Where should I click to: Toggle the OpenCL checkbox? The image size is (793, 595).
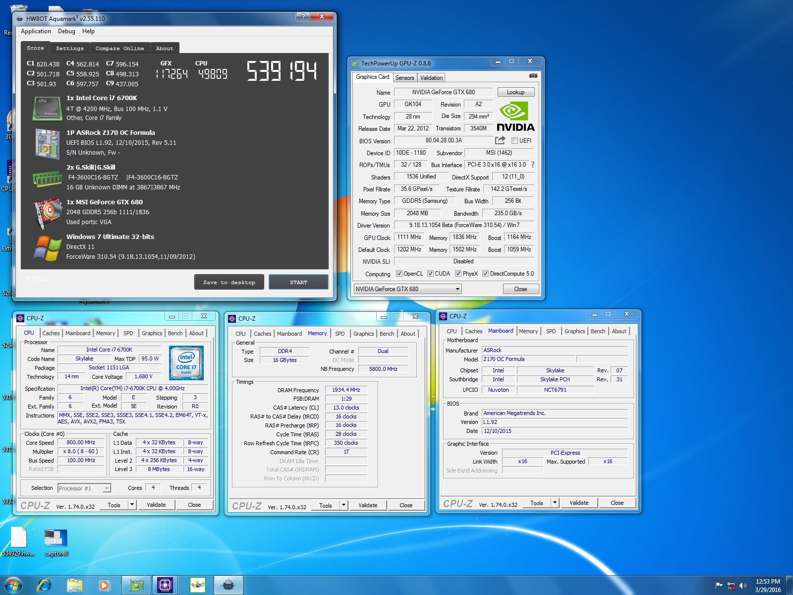(x=399, y=274)
